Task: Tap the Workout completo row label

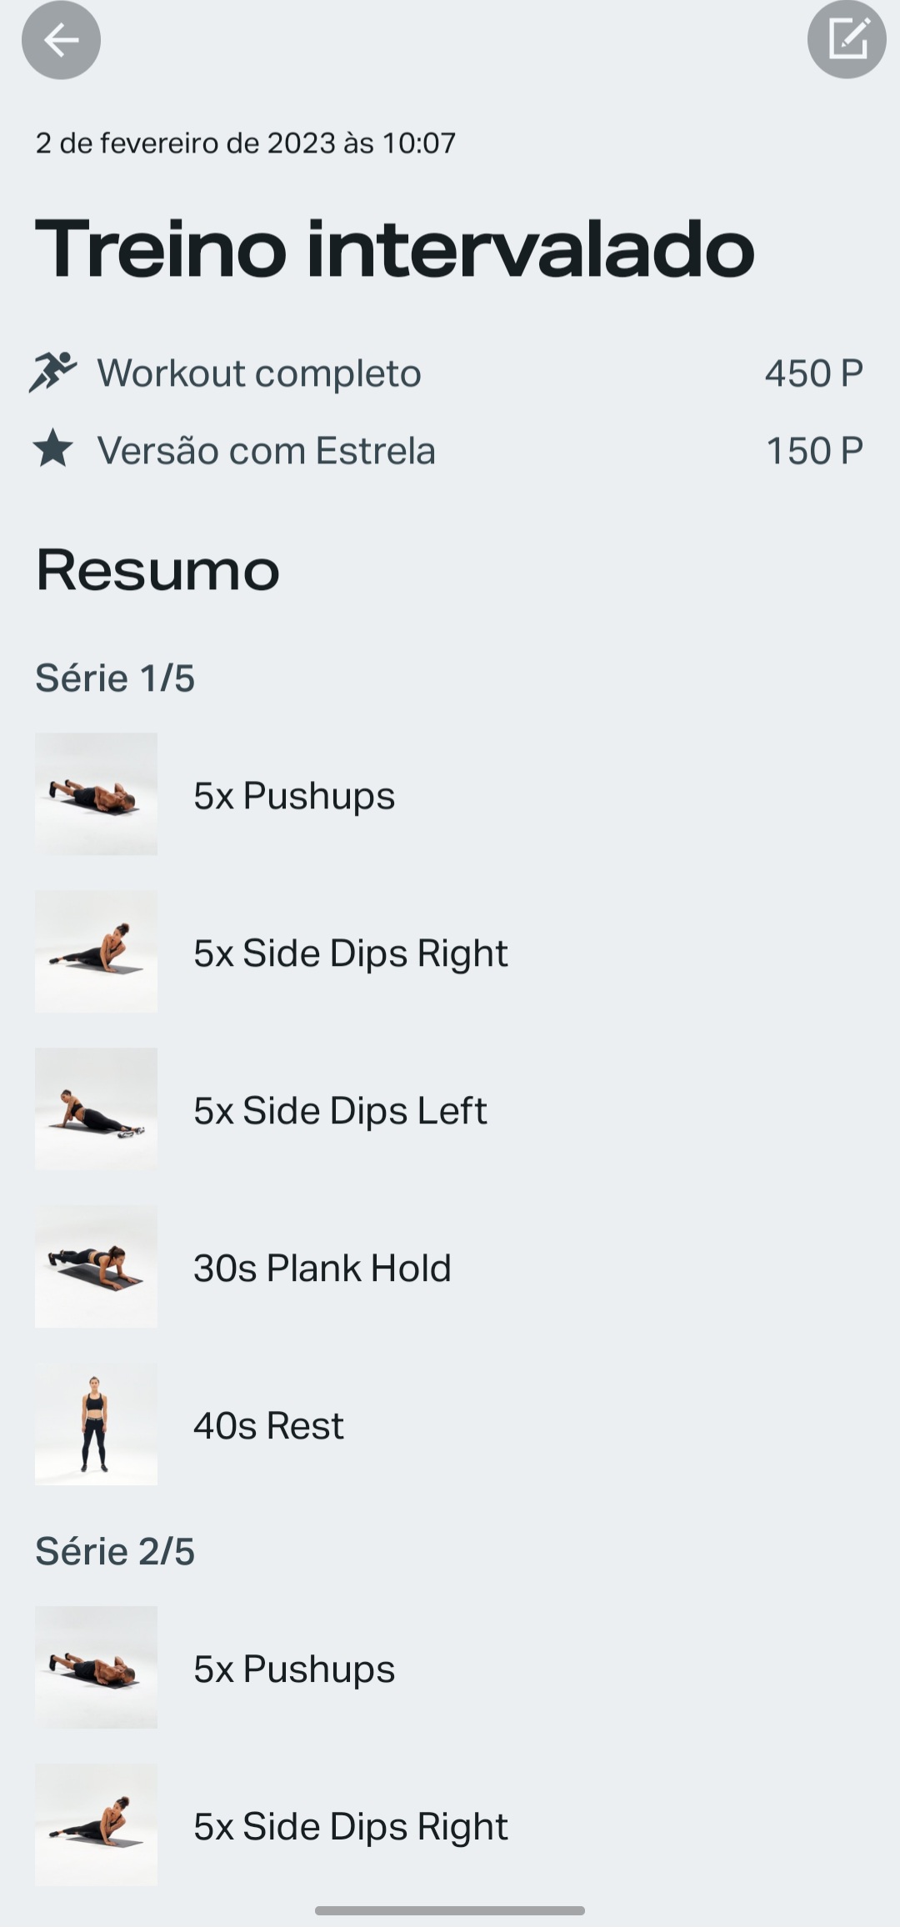Action: [x=259, y=373]
